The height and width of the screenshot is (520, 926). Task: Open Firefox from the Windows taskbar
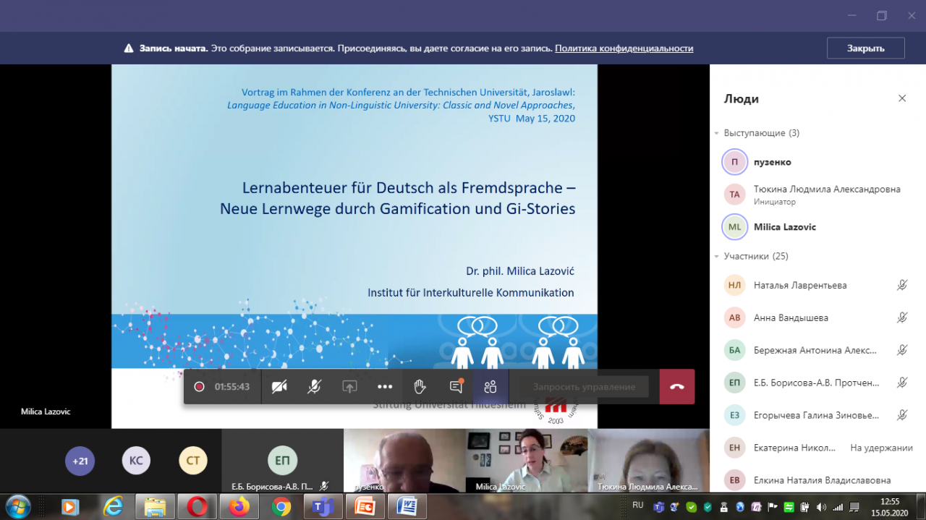[x=238, y=506]
